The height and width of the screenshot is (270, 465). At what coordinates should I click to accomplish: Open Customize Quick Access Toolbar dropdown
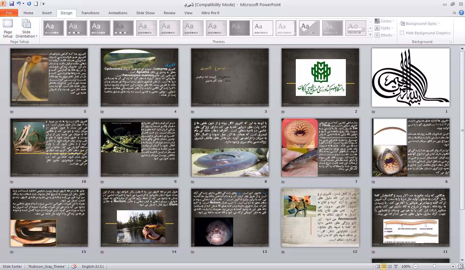[43, 4]
